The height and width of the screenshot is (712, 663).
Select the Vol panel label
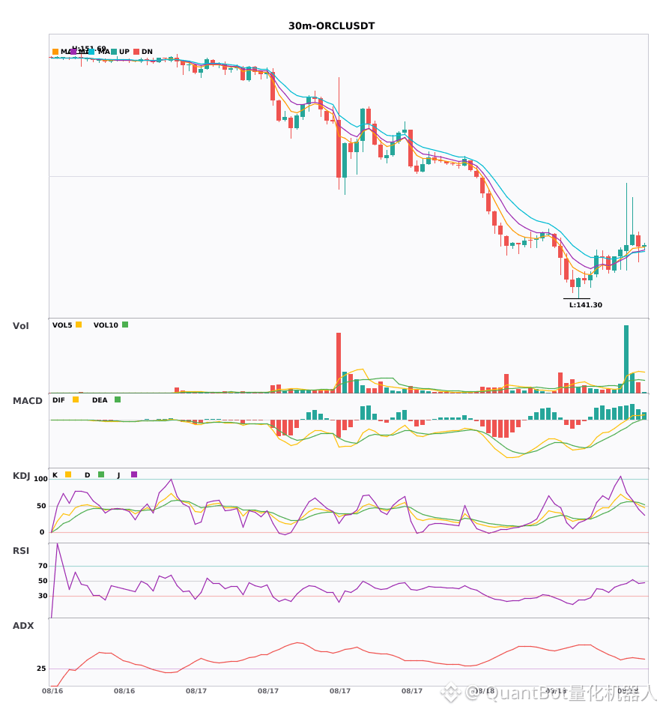[20, 326]
